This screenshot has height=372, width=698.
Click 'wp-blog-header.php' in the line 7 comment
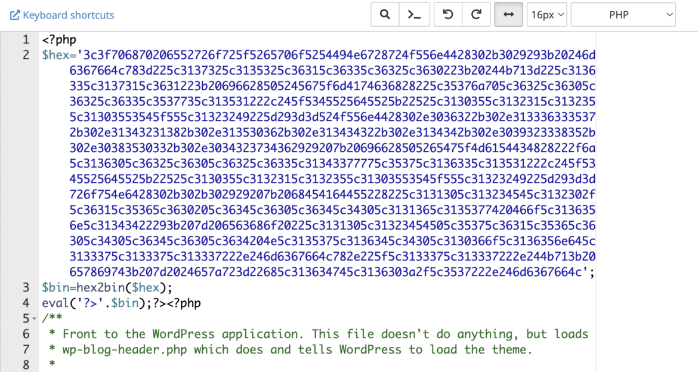pos(125,349)
